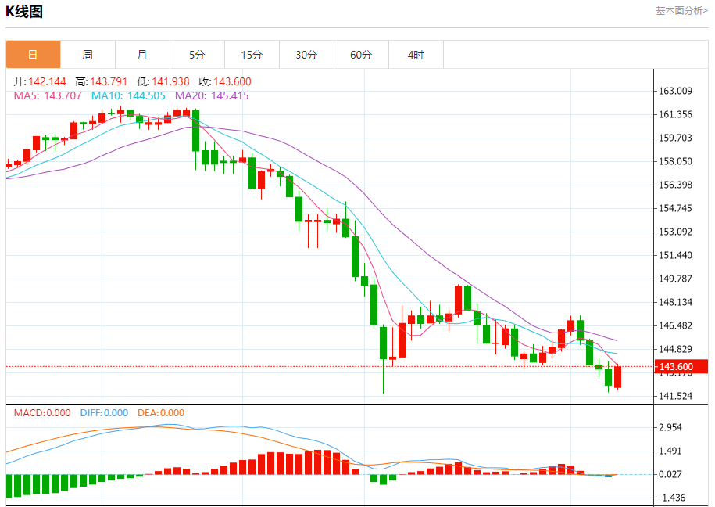The width and height of the screenshot is (715, 507).
Task: Click the 163.009 price axis label
Action: 675,91
